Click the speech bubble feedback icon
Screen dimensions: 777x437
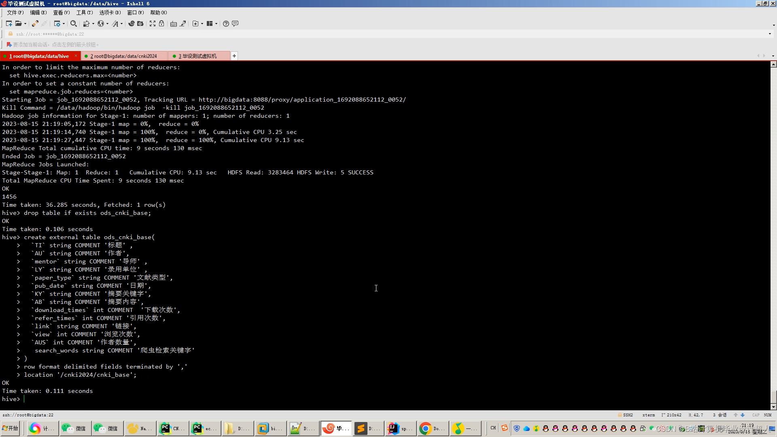(235, 23)
